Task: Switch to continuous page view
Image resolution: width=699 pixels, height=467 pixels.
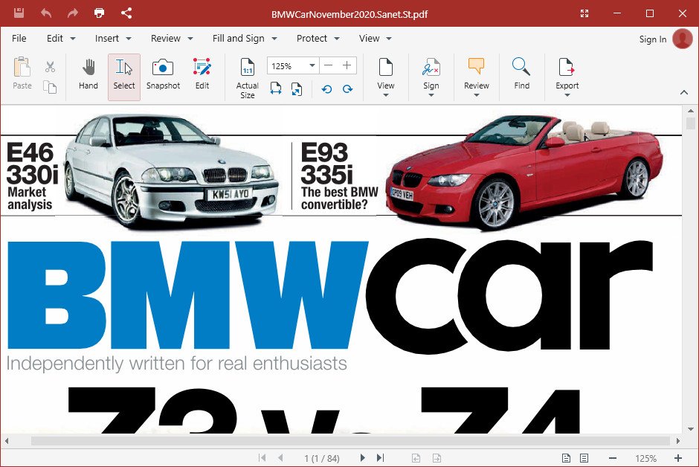Action: click(584, 458)
